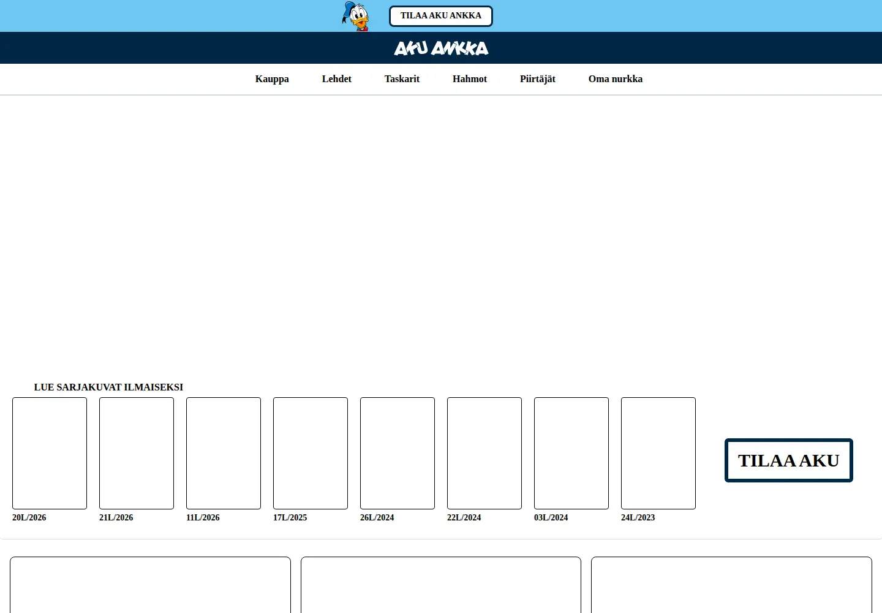Click the 11L/2026 issue label
The width and height of the screenshot is (882, 613).
(x=203, y=518)
